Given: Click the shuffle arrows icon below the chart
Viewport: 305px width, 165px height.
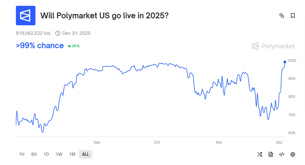Looking at the screenshot, I should pyautogui.click(x=260, y=154).
